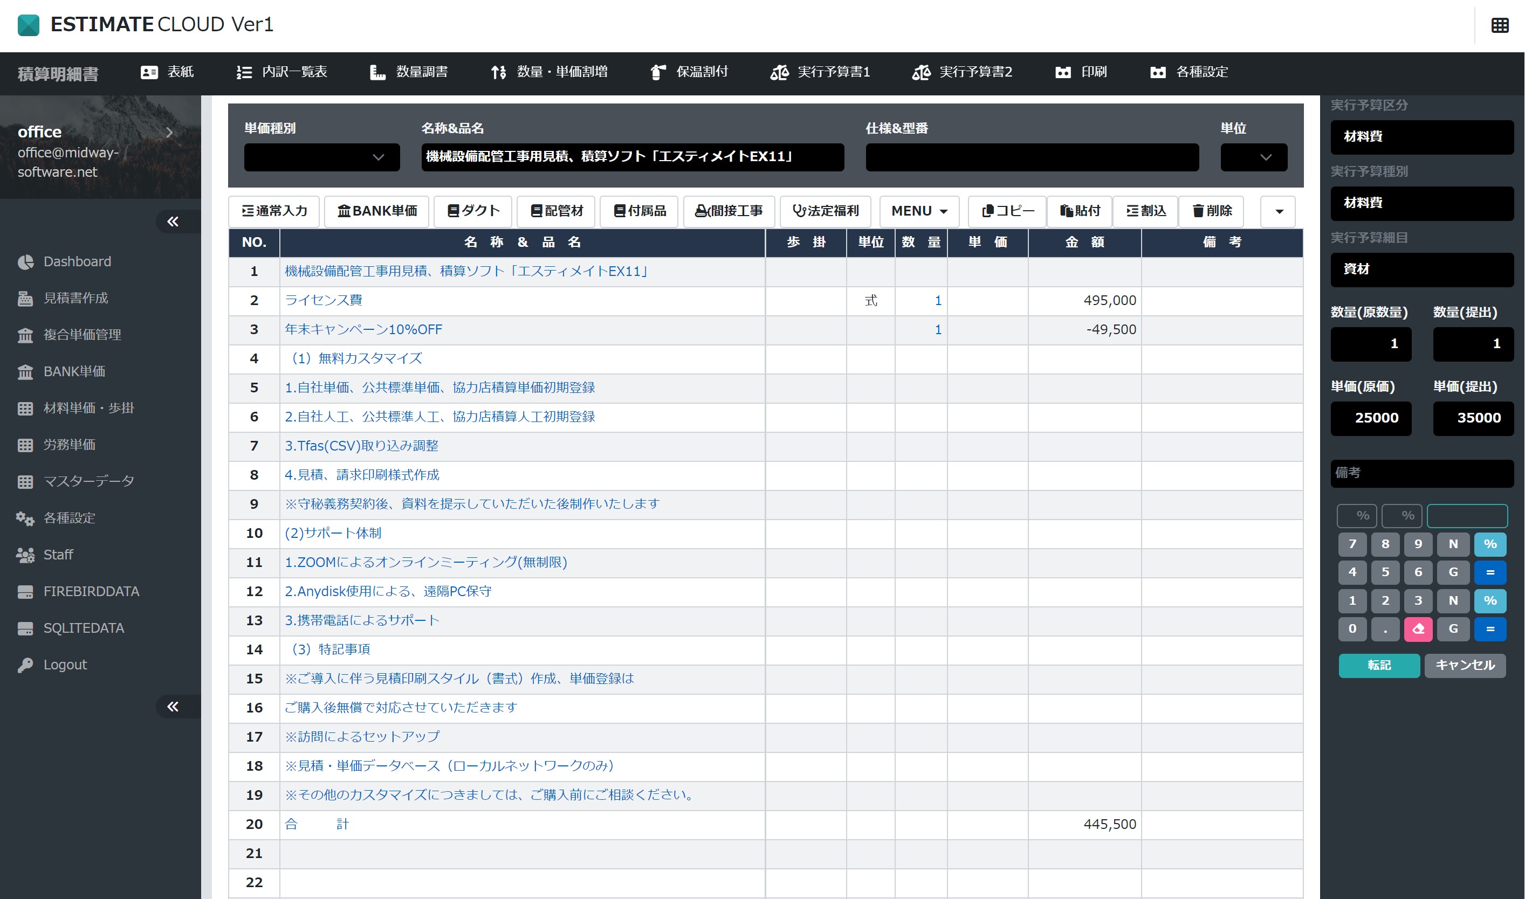
Task: Click the 転記 transfer button
Action: 1379,665
